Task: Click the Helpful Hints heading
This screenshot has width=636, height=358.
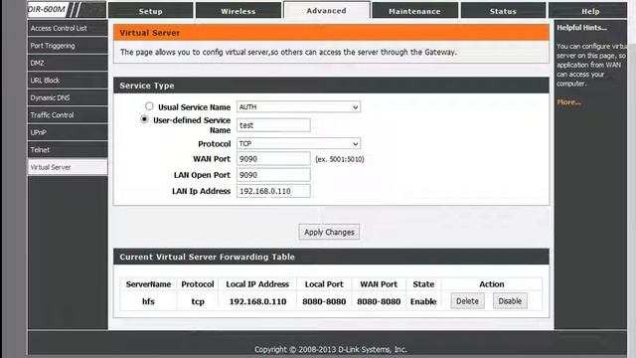Action: point(581,28)
